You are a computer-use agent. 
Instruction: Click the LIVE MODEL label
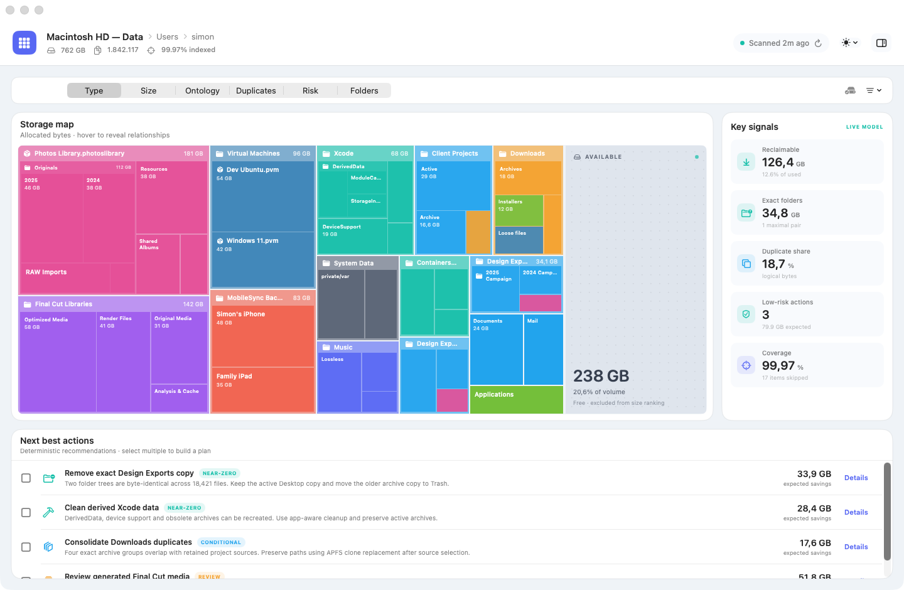point(864,127)
